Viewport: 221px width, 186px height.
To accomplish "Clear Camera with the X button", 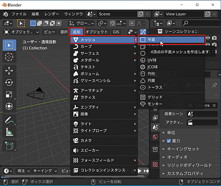I will (x=214, y=106).
